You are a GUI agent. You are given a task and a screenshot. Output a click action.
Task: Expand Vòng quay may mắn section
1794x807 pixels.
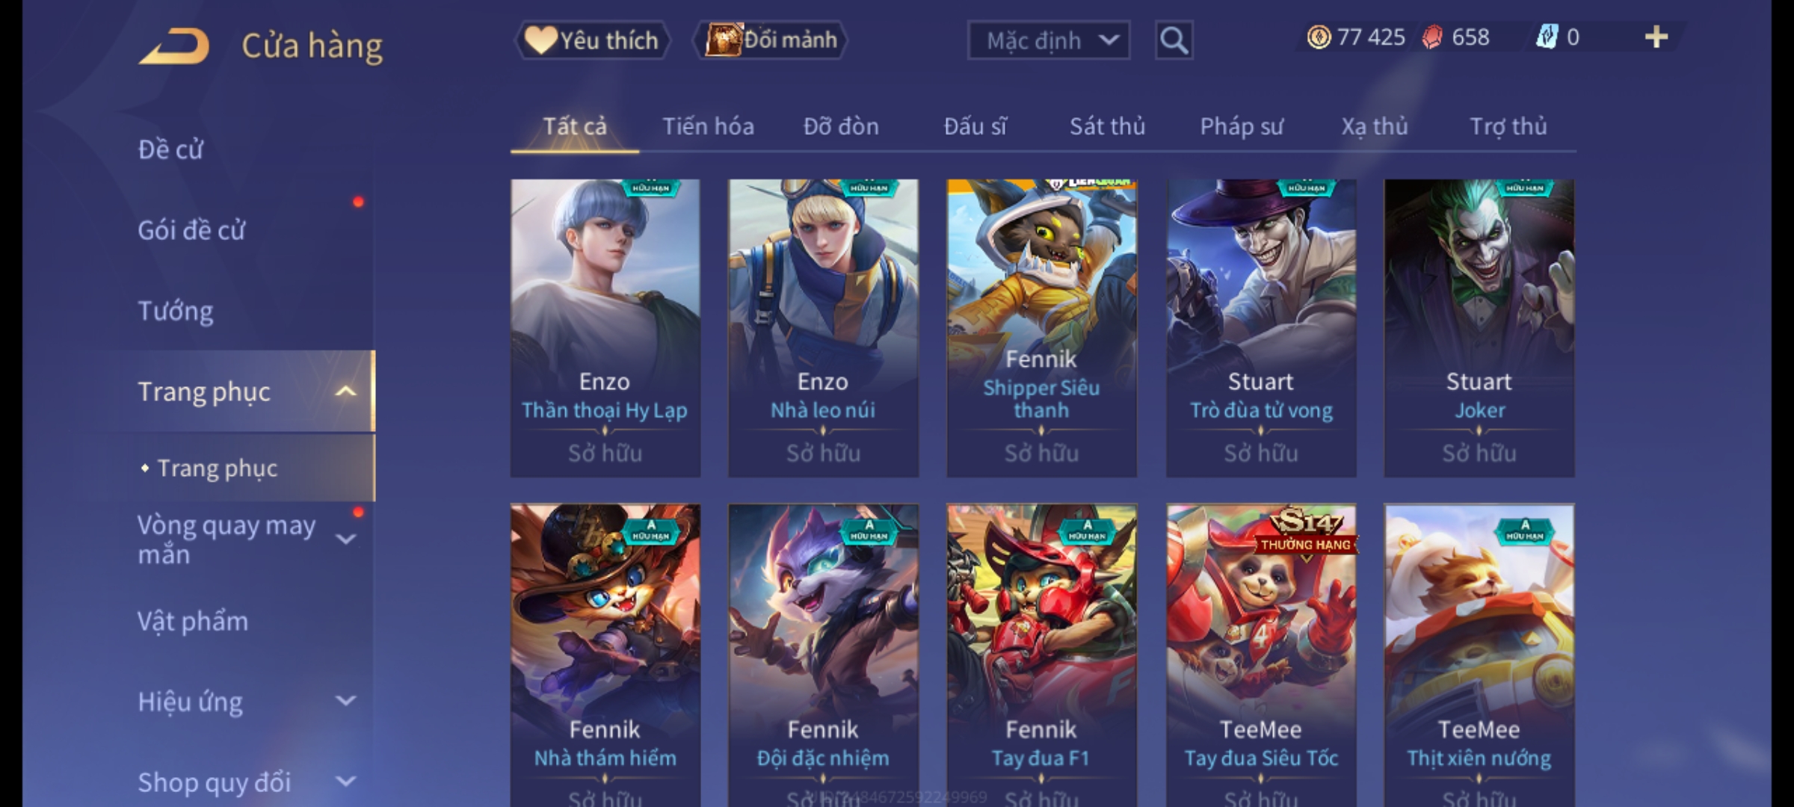tap(345, 539)
